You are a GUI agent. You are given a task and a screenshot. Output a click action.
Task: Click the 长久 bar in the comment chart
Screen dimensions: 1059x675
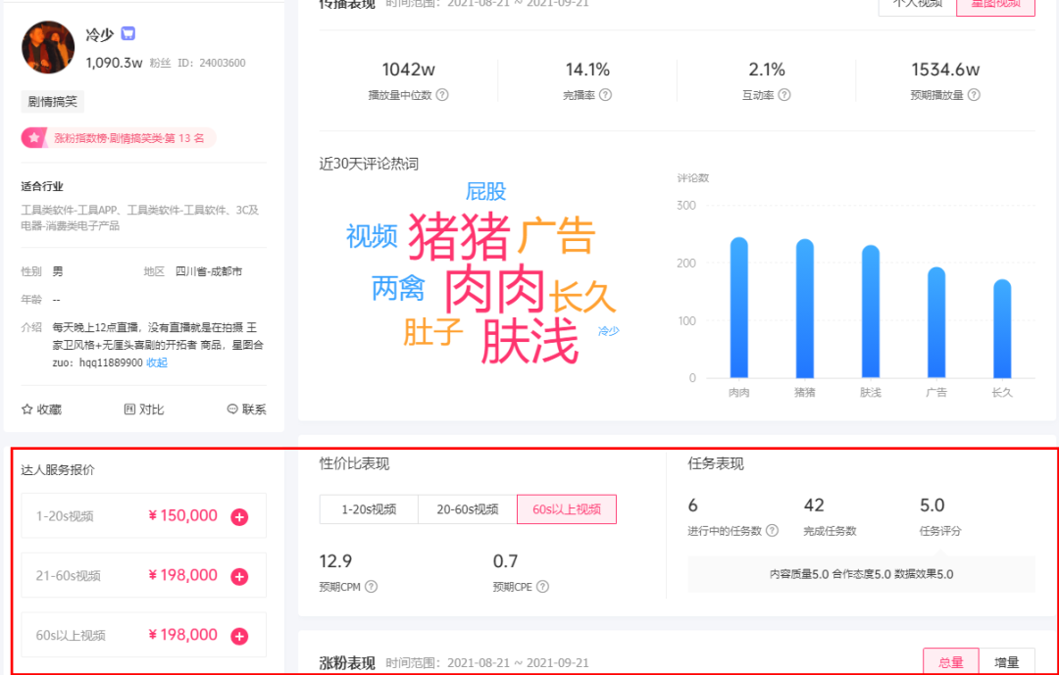(1002, 329)
